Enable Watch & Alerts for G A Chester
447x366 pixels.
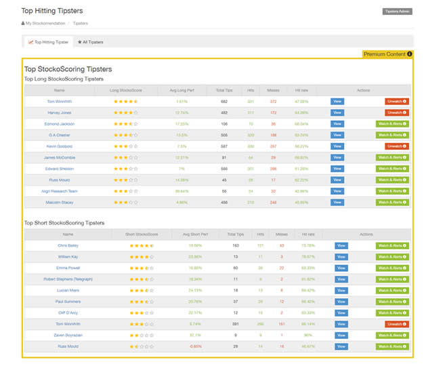(x=393, y=135)
